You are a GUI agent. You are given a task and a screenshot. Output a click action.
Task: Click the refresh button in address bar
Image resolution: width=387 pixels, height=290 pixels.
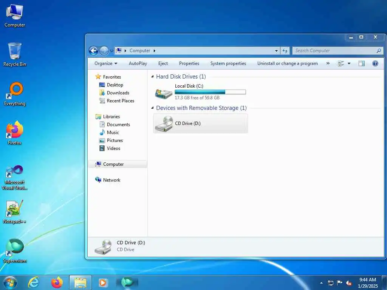[x=285, y=51]
